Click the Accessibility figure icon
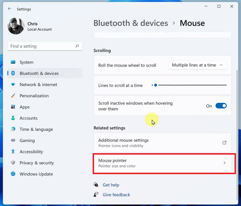This screenshot has height=206, width=241. pos(13,151)
